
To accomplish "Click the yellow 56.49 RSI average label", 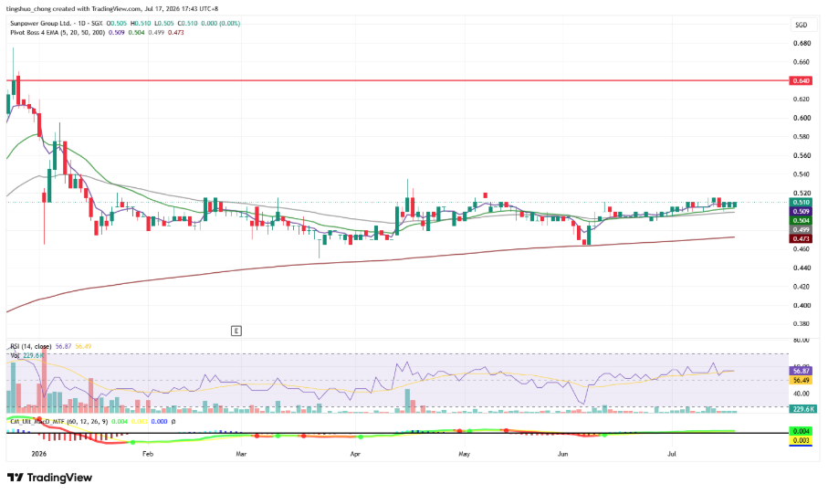I will click(x=801, y=381).
